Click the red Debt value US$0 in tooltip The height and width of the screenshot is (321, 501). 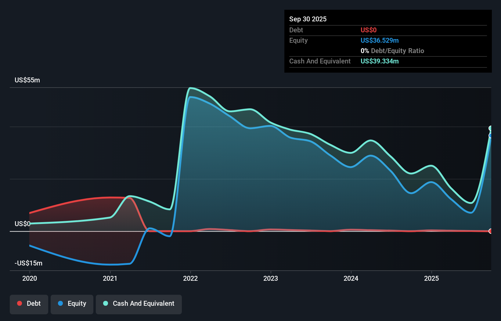coord(369,30)
